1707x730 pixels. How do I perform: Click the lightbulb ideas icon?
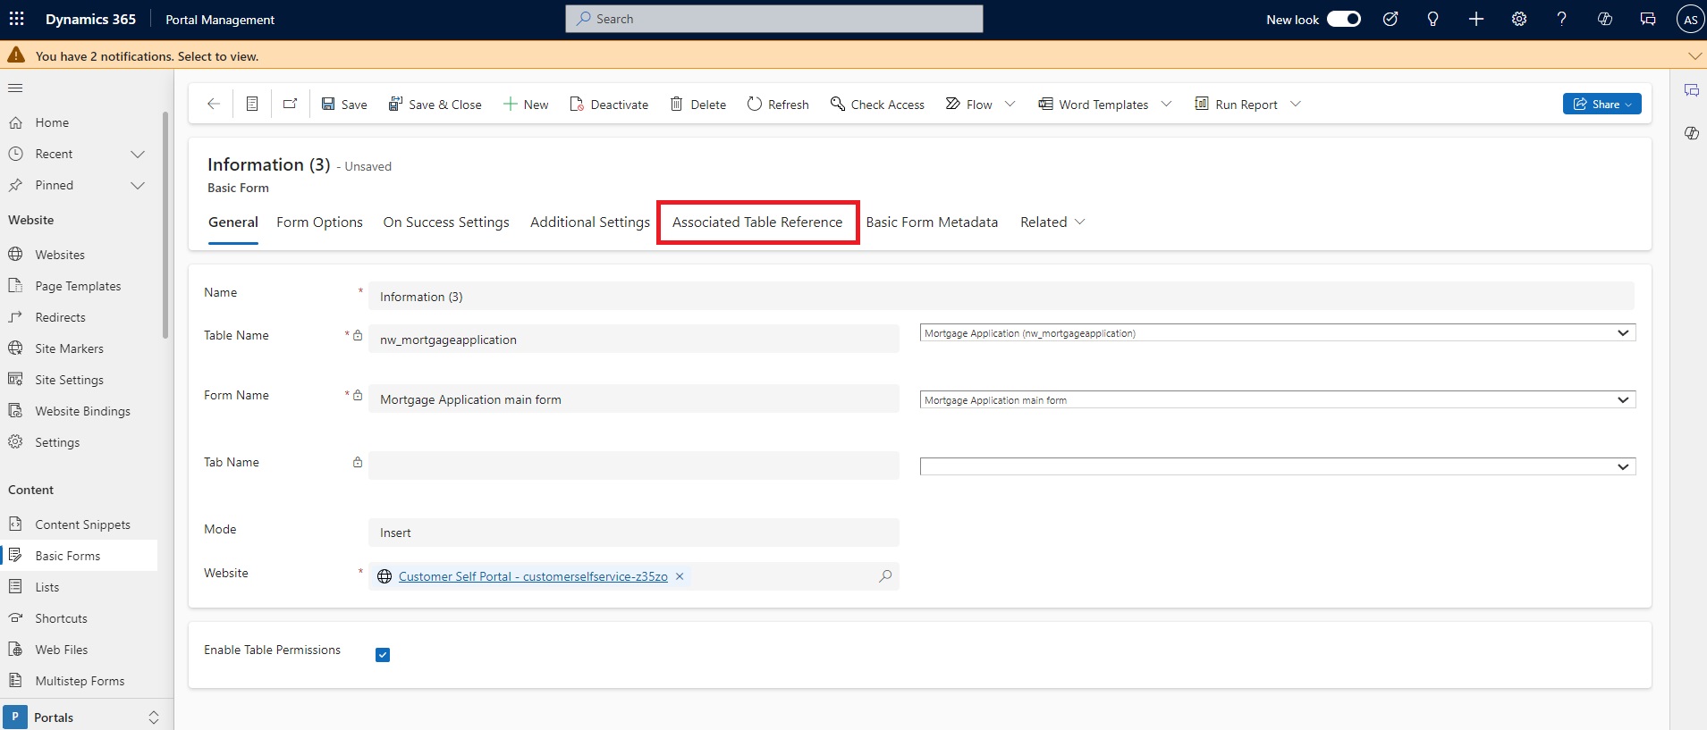coord(1432,19)
